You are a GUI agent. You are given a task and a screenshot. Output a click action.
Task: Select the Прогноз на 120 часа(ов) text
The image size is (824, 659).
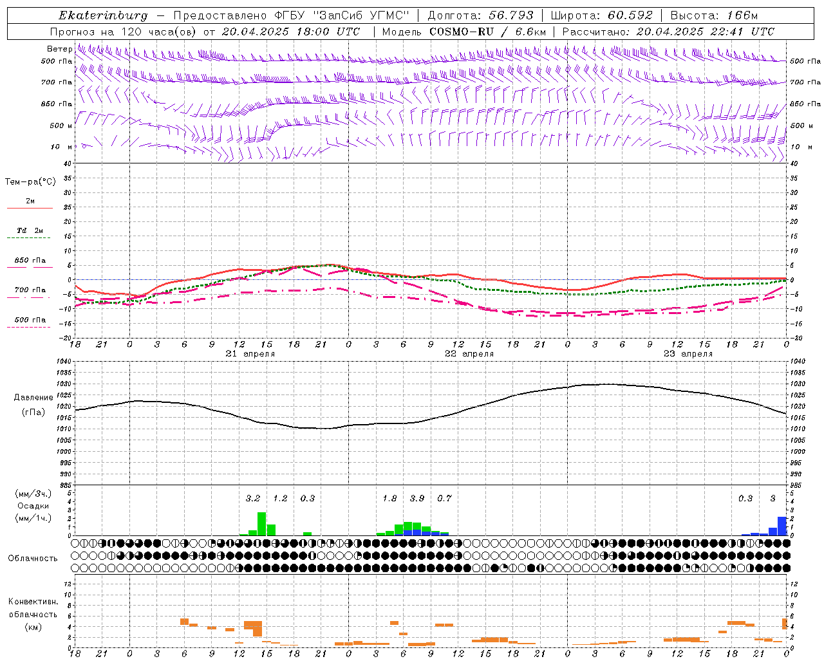pos(124,32)
